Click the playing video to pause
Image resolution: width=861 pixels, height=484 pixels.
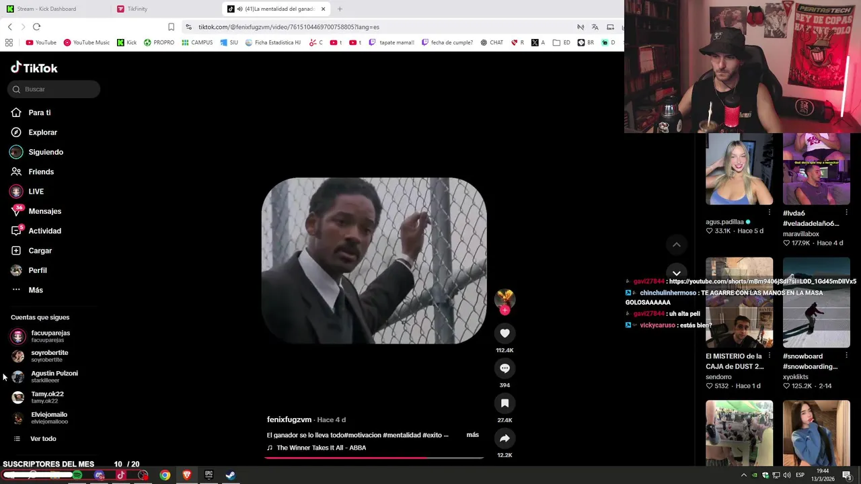(x=374, y=261)
